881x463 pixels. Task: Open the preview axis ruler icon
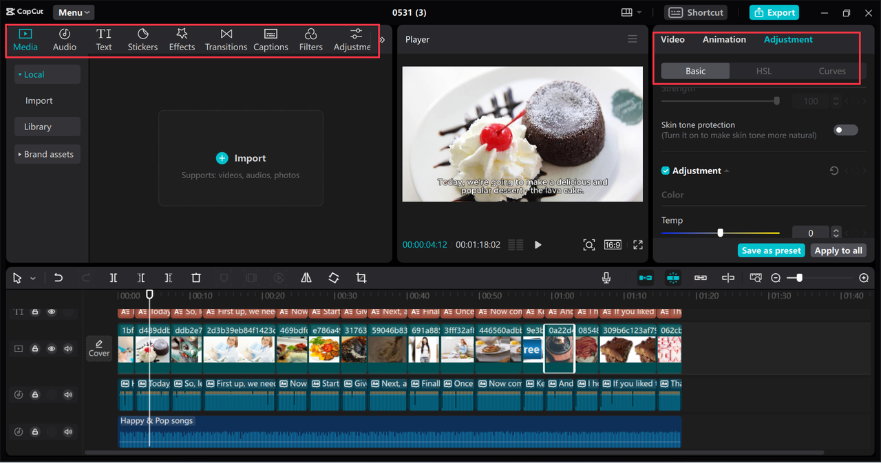[x=756, y=278]
